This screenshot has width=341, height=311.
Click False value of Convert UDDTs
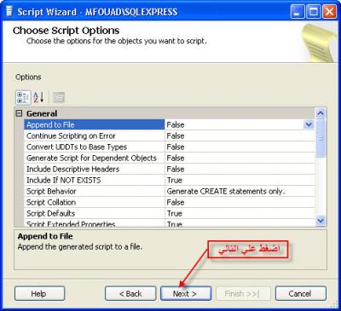point(240,147)
